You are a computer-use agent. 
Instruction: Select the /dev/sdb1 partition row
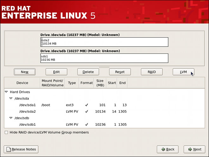(104, 125)
